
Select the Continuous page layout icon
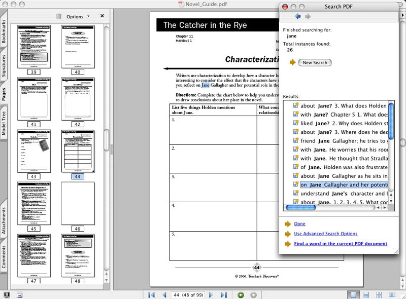coord(366,295)
